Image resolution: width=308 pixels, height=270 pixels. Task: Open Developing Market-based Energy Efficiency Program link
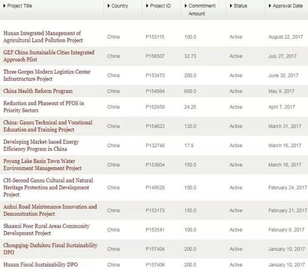pos(41,145)
